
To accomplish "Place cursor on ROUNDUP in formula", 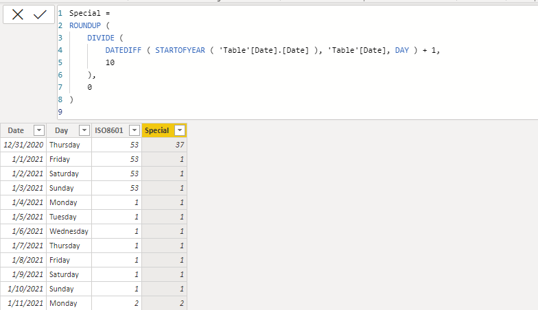I will click(x=85, y=25).
